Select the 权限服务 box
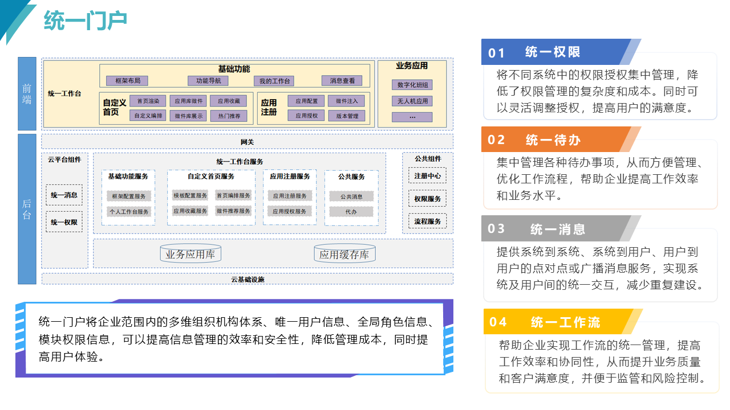The image size is (730, 410). (428, 199)
